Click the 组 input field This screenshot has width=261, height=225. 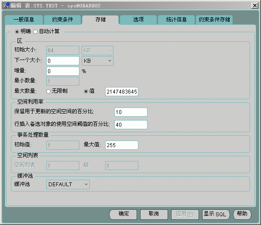coord(122,166)
